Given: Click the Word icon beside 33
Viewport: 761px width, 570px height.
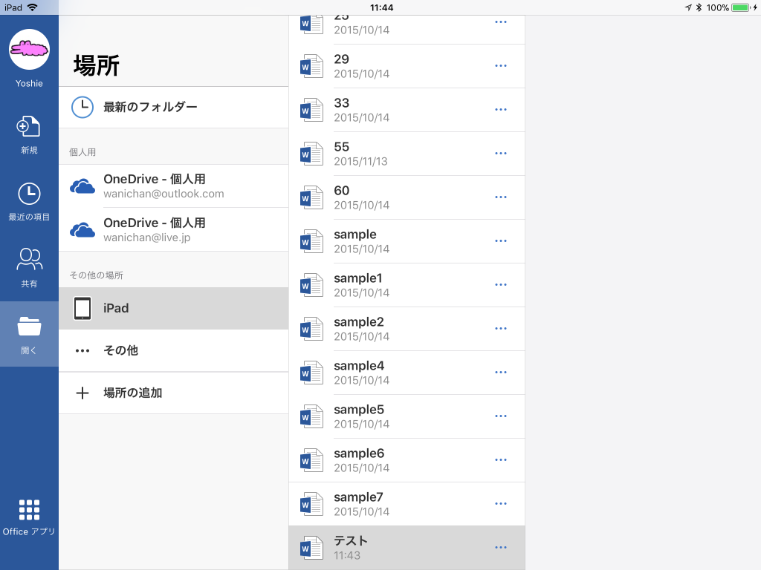Looking at the screenshot, I should [311, 110].
